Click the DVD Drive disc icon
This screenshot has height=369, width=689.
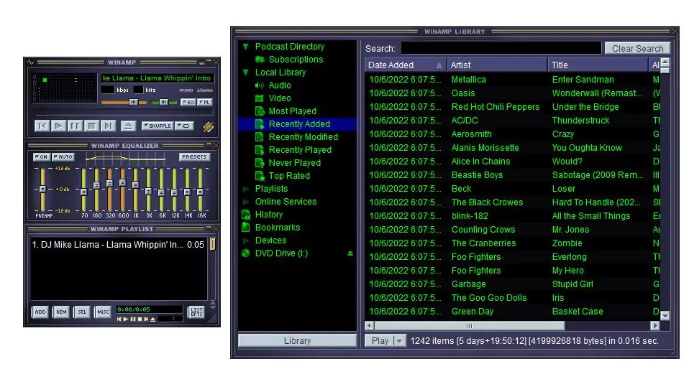pyautogui.click(x=246, y=253)
